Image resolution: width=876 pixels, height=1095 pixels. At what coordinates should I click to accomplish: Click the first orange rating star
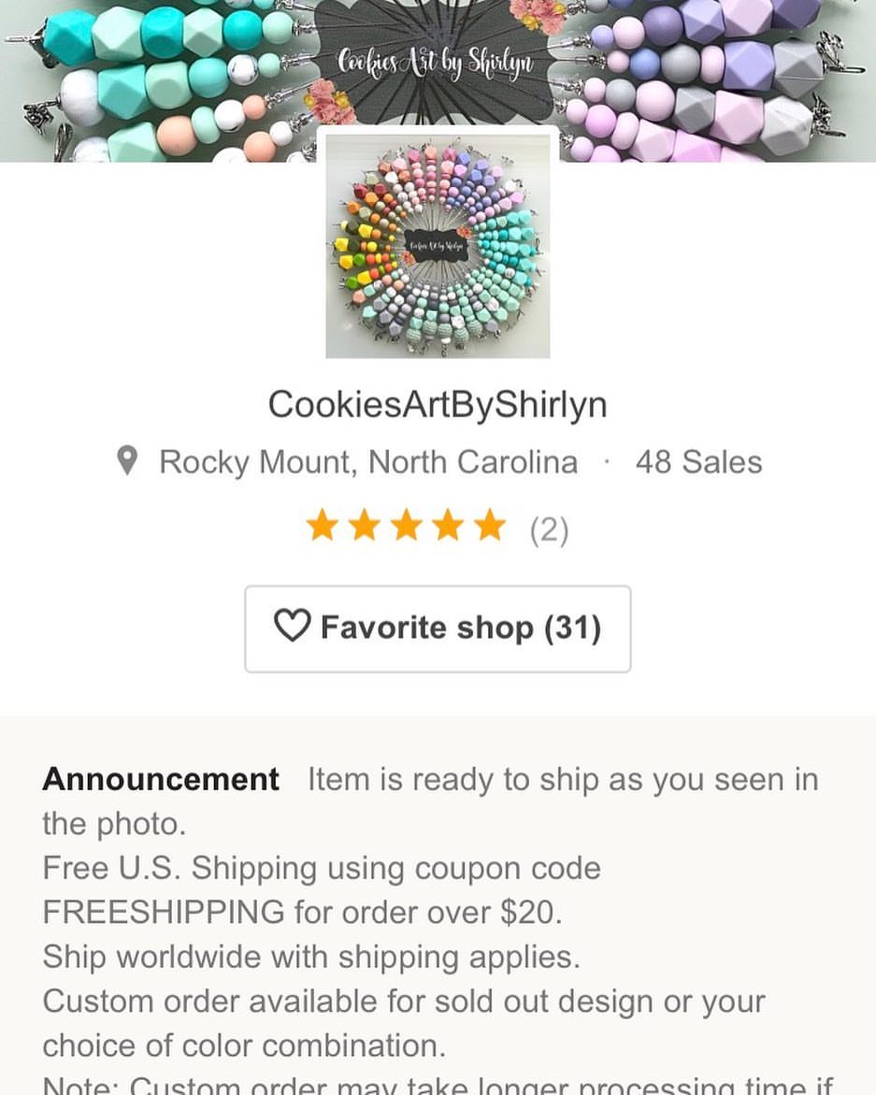click(323, 526)
